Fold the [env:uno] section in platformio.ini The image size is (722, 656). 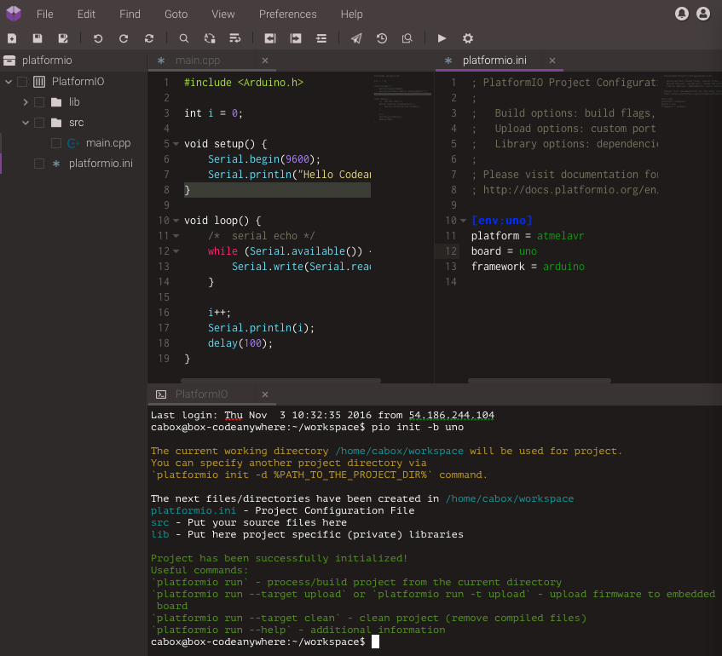[463, 221]
